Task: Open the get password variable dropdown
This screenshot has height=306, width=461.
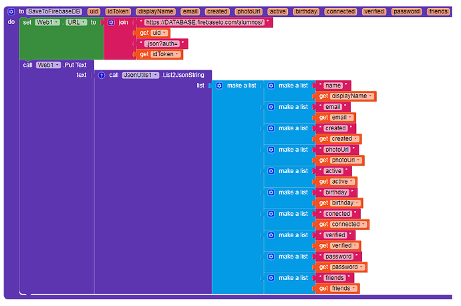Action: 348,267
